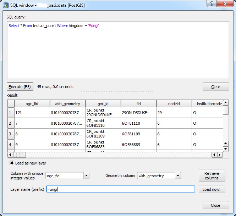Image resolution: width=236 pixels, height=216 pixels.
Task: Click the SQL window title bar icon
Action: point(6,5)
